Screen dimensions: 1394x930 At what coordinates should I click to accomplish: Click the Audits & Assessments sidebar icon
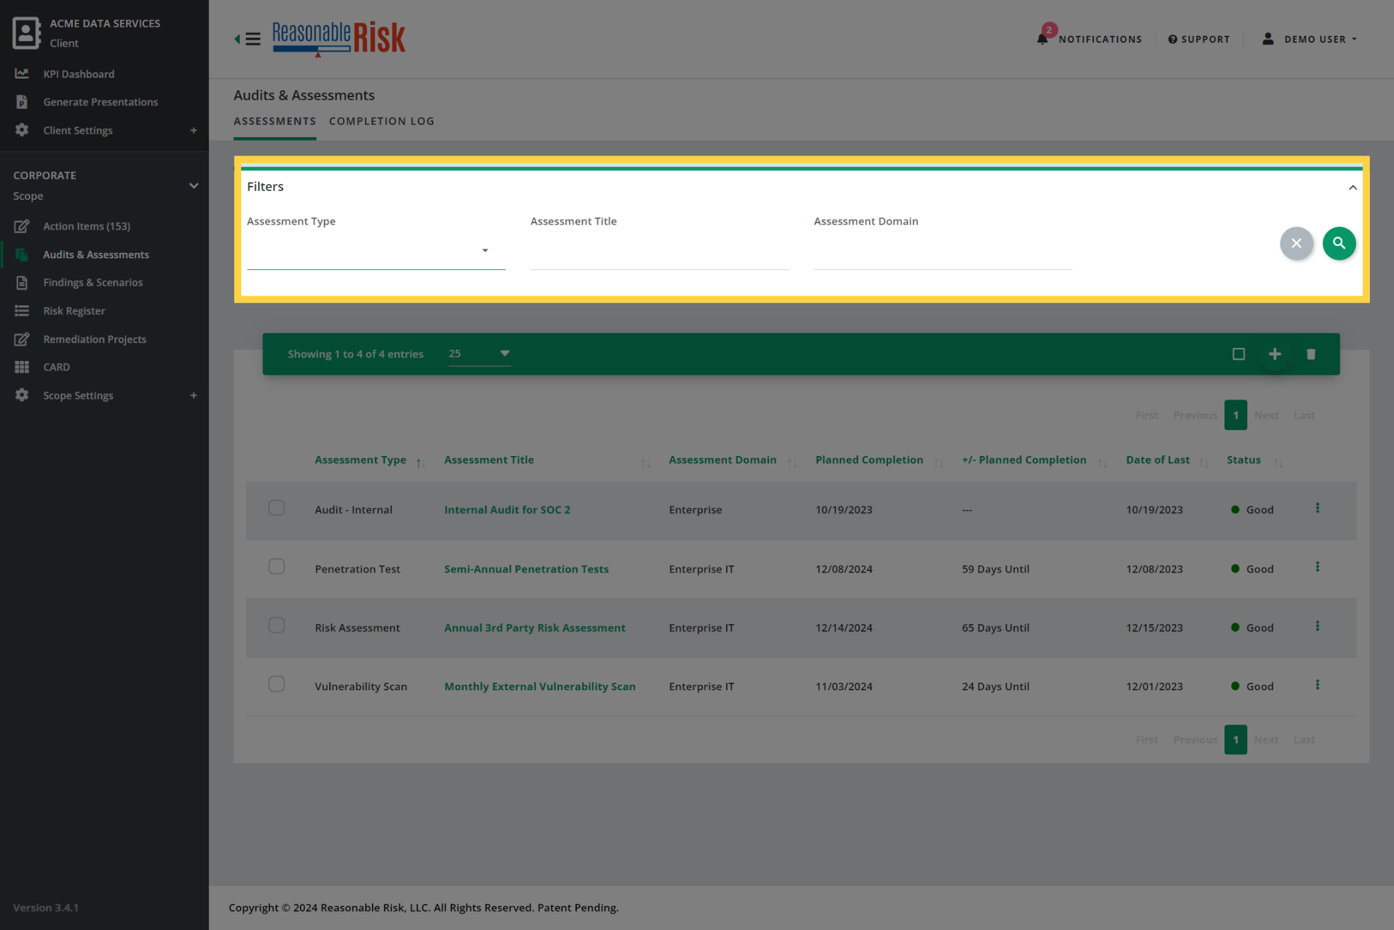(22, 254)
